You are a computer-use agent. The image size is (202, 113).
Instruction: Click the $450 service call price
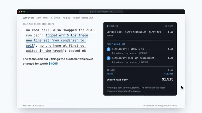click(171, 32)
